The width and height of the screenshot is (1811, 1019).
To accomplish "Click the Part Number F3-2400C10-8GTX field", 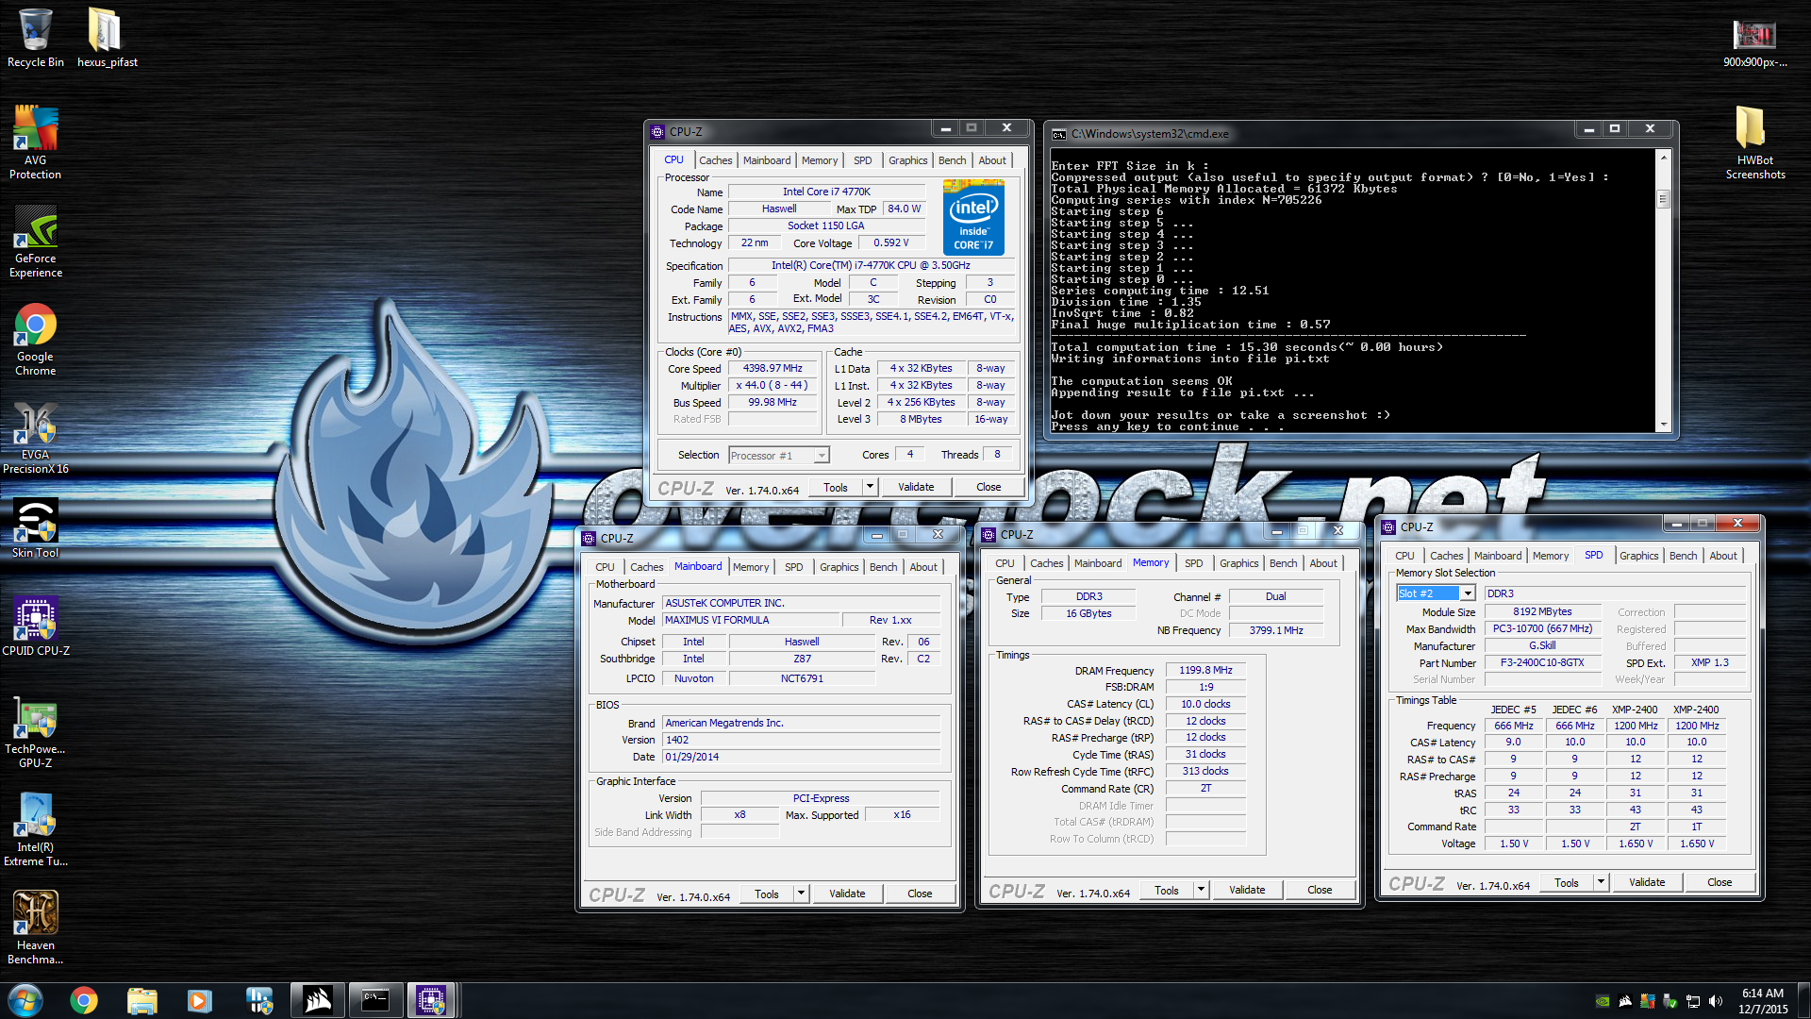I will click(x=1542, y=663).
